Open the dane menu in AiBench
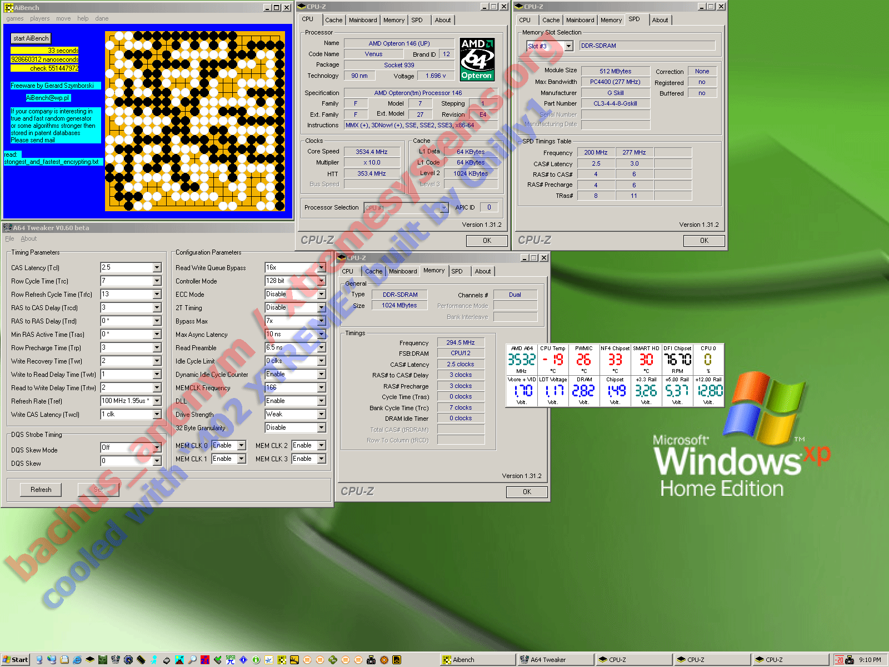Screen dimensions: 889x667 tap(102, 18)
